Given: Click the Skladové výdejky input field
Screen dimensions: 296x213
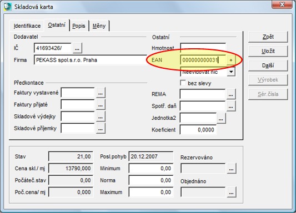Looking at the screenshot, I should tap(78, 116).
